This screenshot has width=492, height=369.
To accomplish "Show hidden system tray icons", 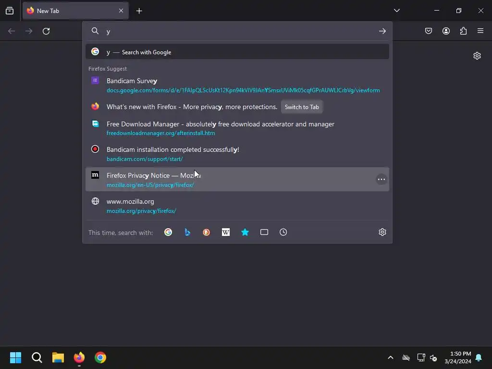I will point(390,357).
